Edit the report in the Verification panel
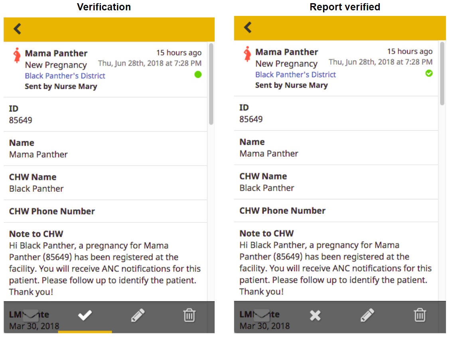 (x=138, y=315)
